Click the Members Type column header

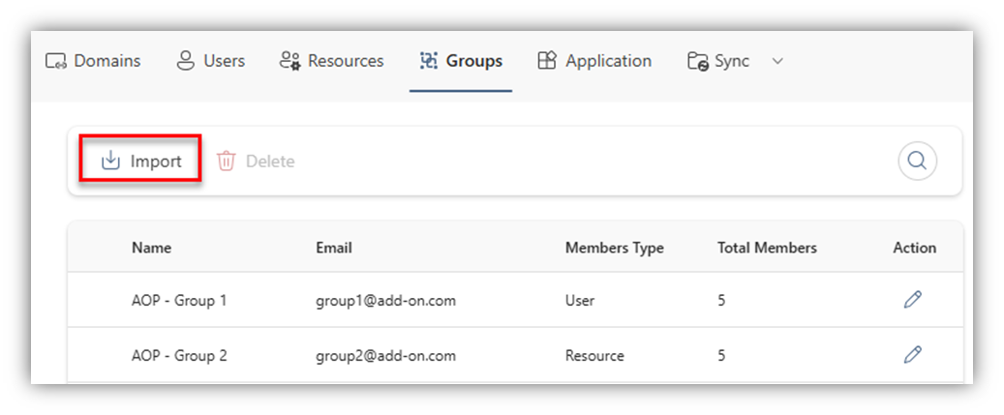point(614,248)
